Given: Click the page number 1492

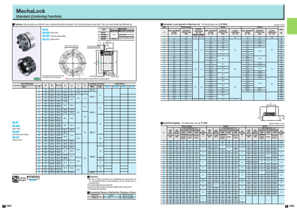Looking at the screenshot, I should coord(292,206).
